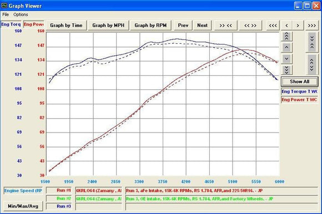
Task: Open the File menu
Action: click(6, 14)
